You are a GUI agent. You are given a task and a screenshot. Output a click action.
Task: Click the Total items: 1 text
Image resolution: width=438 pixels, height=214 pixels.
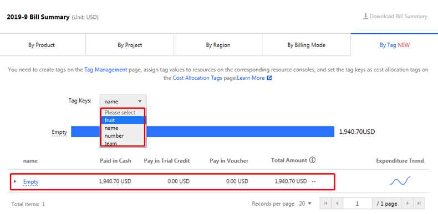pyautogui.click(x=28, y=204)
